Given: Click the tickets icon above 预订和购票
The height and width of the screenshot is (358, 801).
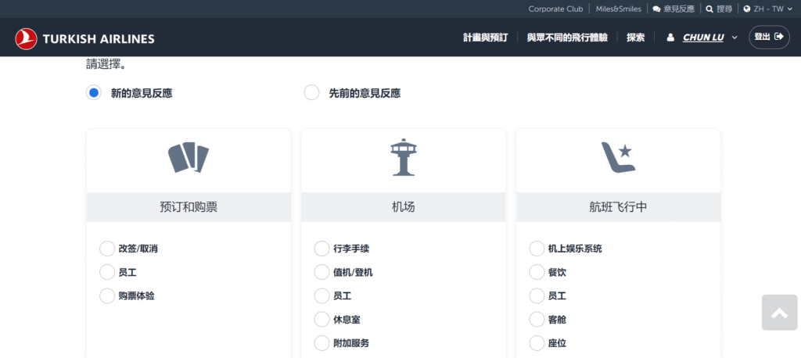Looking at the screenshot, I should (189, 157).
